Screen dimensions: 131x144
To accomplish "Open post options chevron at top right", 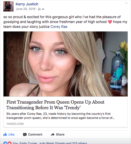I will 126,3.
